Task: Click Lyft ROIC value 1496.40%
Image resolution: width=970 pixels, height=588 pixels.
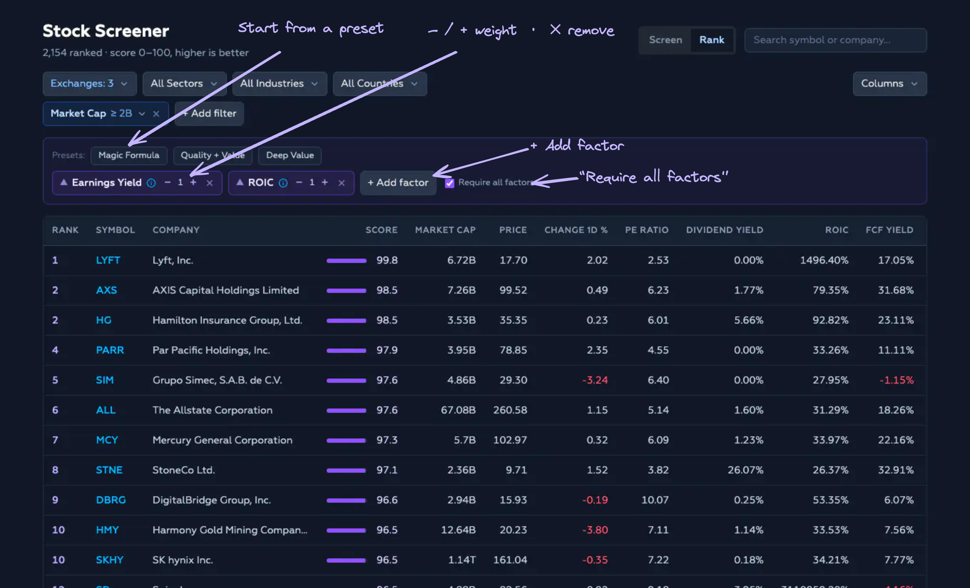Action: 824,260
